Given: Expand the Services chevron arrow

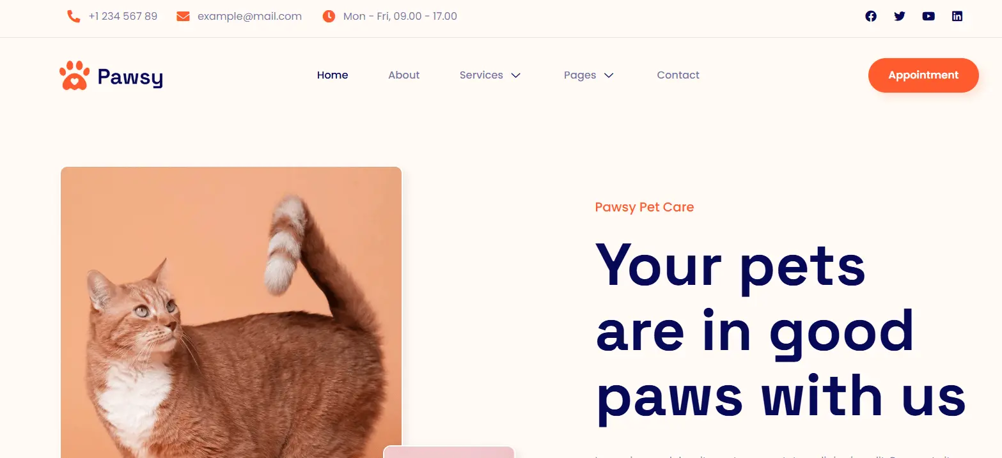Looking at the screenshot, I should tap(516, 75).
